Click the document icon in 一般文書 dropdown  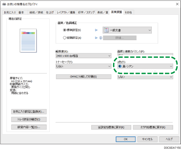coord(106,30)
